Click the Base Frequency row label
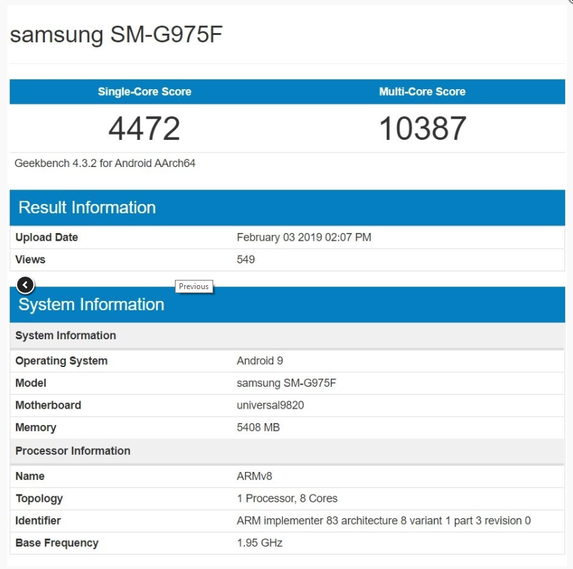This screenshot has width=573, height=569. click(57, 543)
